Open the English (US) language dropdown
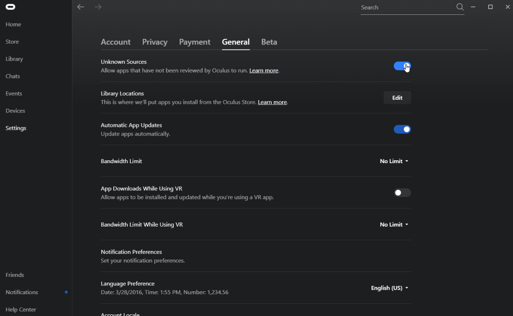This screenshot has height=316, width=513. tap(390, 288)
